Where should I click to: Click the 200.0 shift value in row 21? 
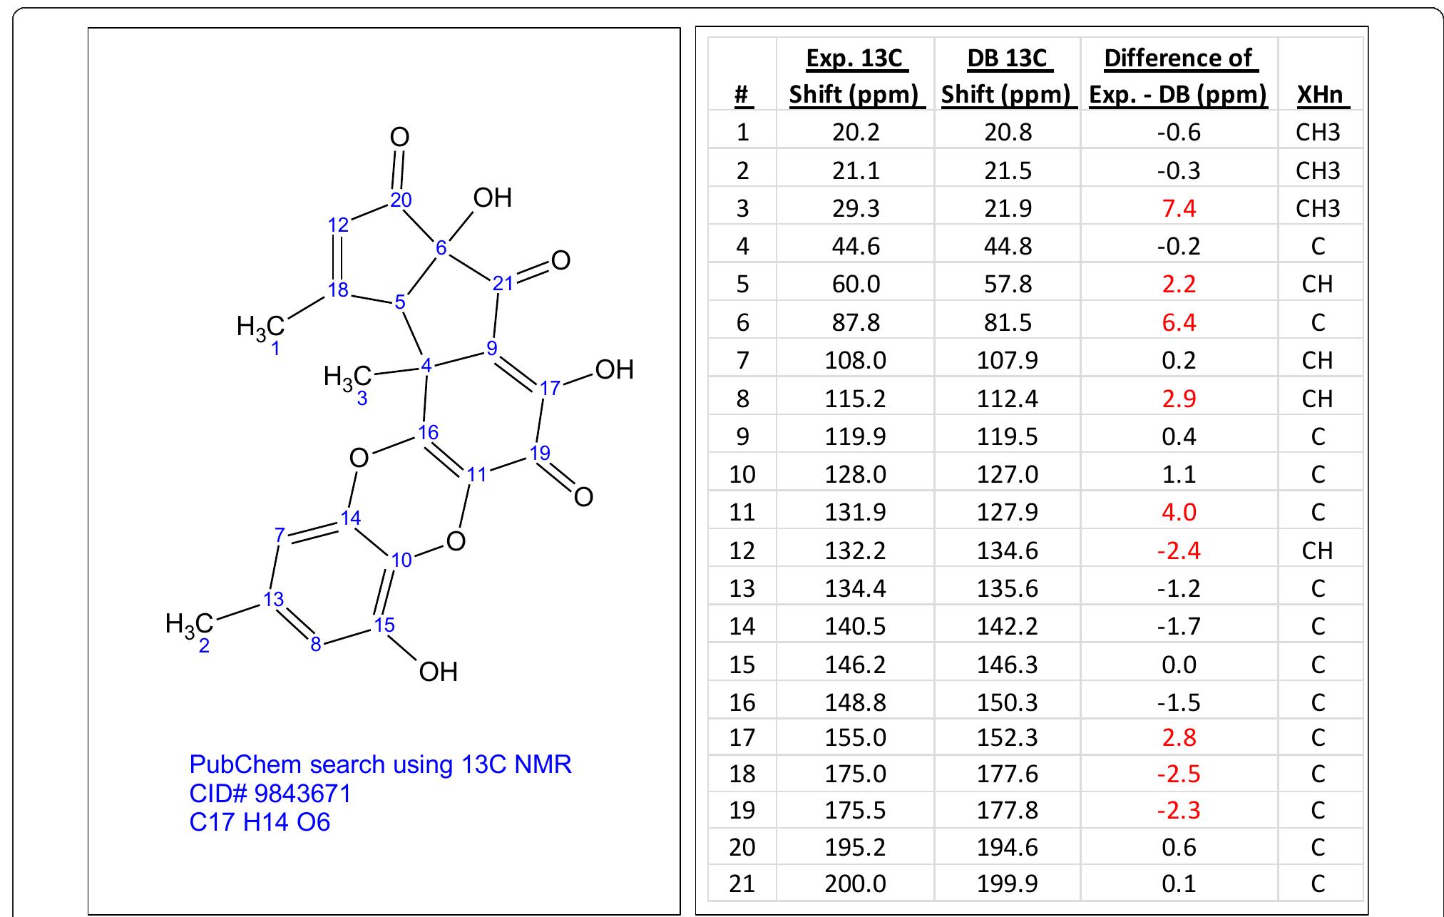(x=854, y=881)
